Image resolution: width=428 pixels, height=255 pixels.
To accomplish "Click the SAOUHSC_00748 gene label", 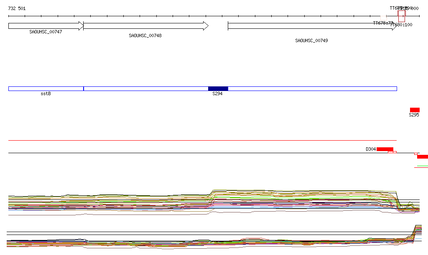I will 145,35.
